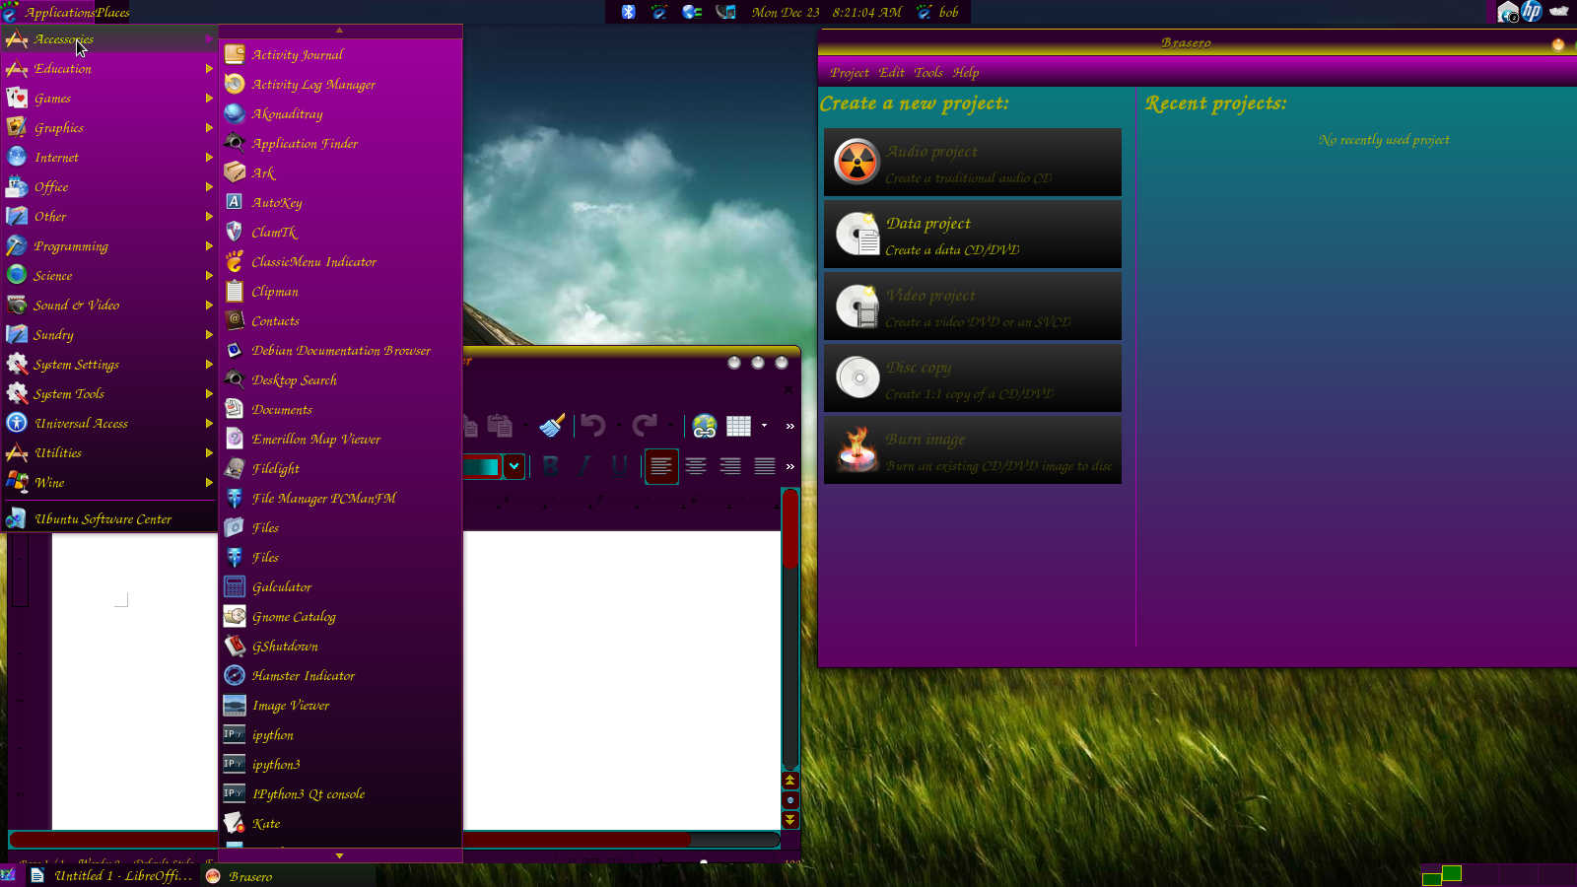Click LibreOffice vertical scrollbar thumb
This screenshot has height=887, width=1577.
tap(789, 527)
